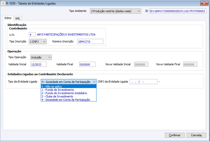Image resolution: width=210 pixels, height=141 pixels.
Task: Switch to the XML tab
Action: click(18, 18)
